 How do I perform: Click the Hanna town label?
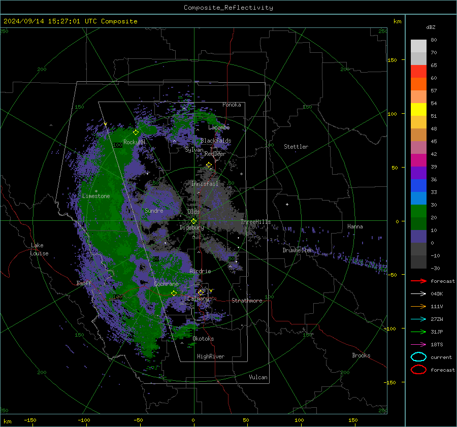(355, 226)
